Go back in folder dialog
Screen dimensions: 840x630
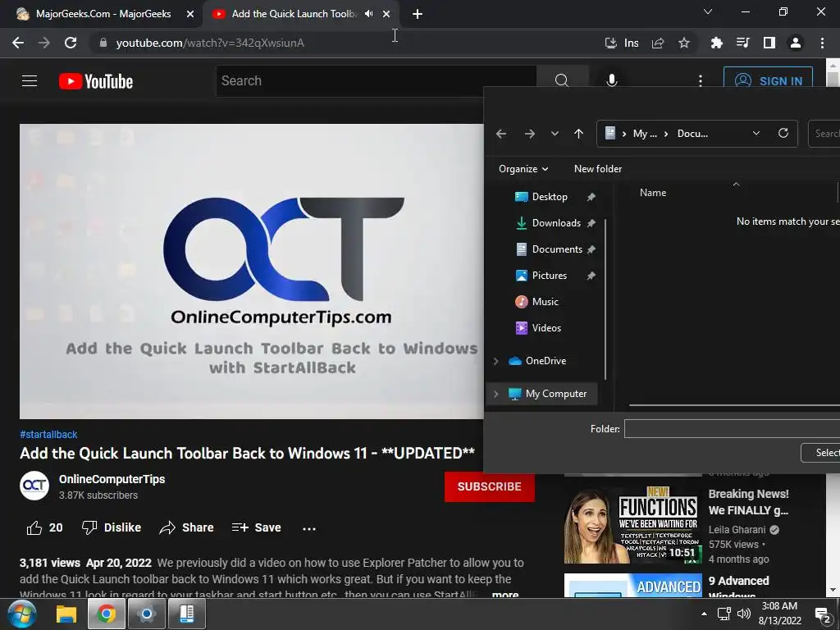pyautogui.click(x=501, y=134)
